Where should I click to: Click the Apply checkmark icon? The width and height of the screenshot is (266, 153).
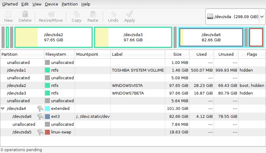point(129,14)
